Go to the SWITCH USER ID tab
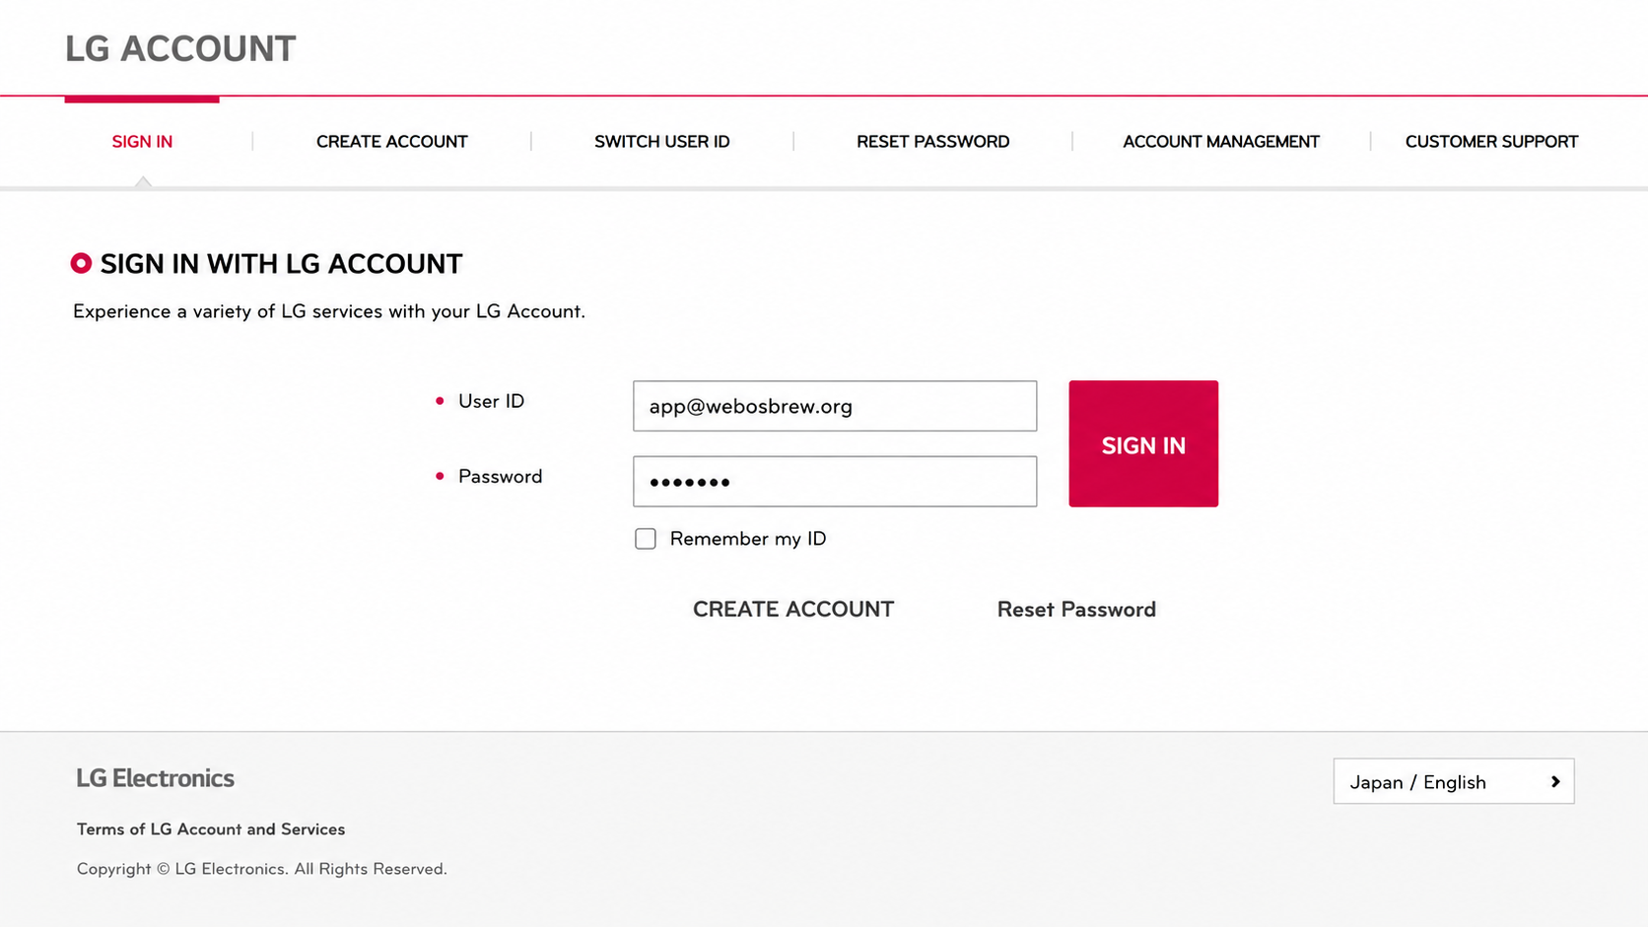1648x927 pixels. click(x=662, y=141)
